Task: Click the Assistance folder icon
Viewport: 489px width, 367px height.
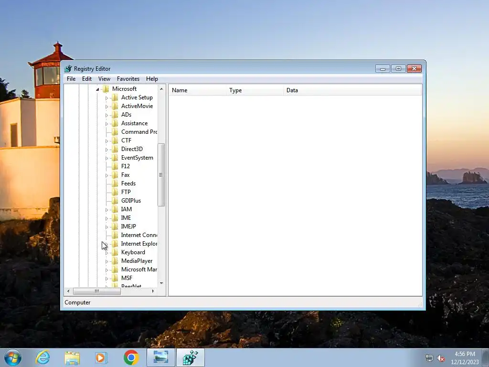Action: point(115,123)
